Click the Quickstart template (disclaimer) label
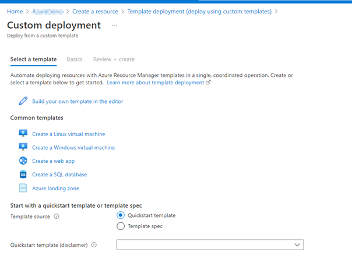The image size is (352, 263). pyautogui.click(x=49, y=245)
